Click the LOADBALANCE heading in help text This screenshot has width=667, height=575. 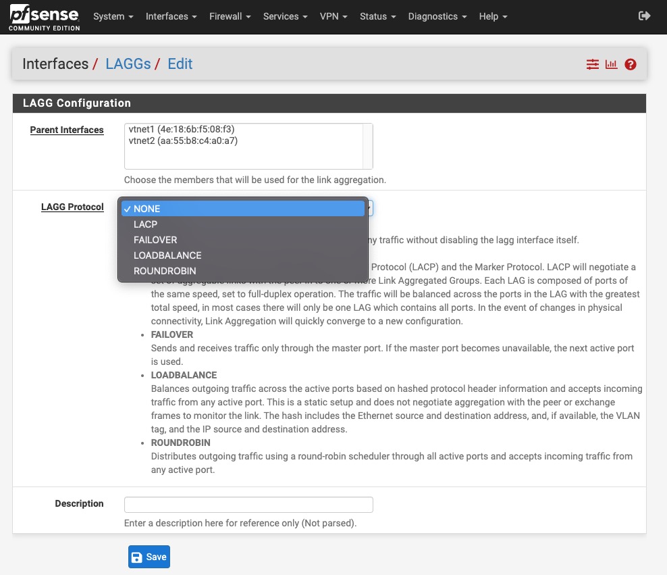(184, 375)
